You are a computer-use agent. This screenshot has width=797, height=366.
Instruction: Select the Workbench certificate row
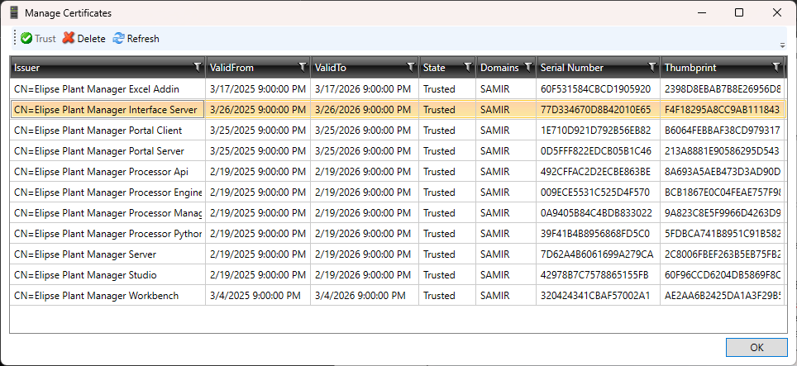pyautogui.click(x=398, y=296)
